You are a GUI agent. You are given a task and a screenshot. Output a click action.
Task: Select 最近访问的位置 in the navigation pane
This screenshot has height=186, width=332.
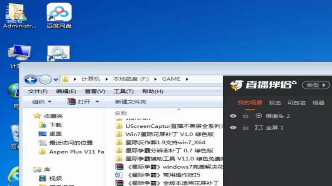click(71, 143)
